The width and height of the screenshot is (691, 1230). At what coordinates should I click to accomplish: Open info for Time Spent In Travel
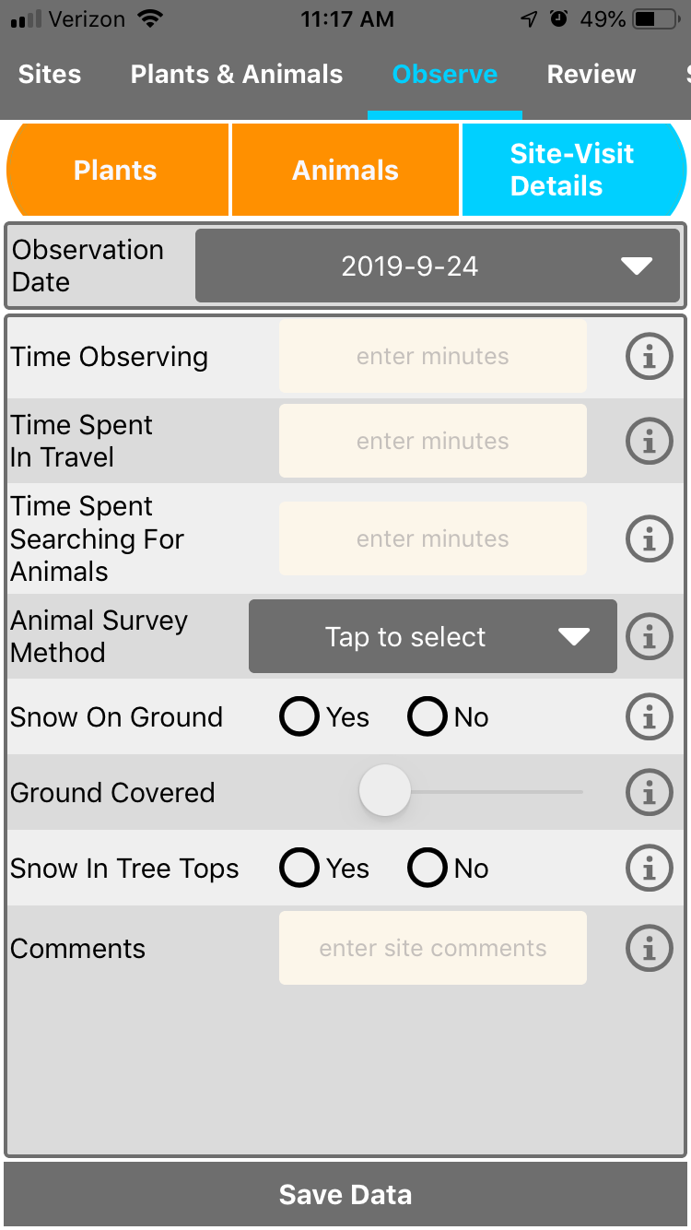click(x=649, y=442)
